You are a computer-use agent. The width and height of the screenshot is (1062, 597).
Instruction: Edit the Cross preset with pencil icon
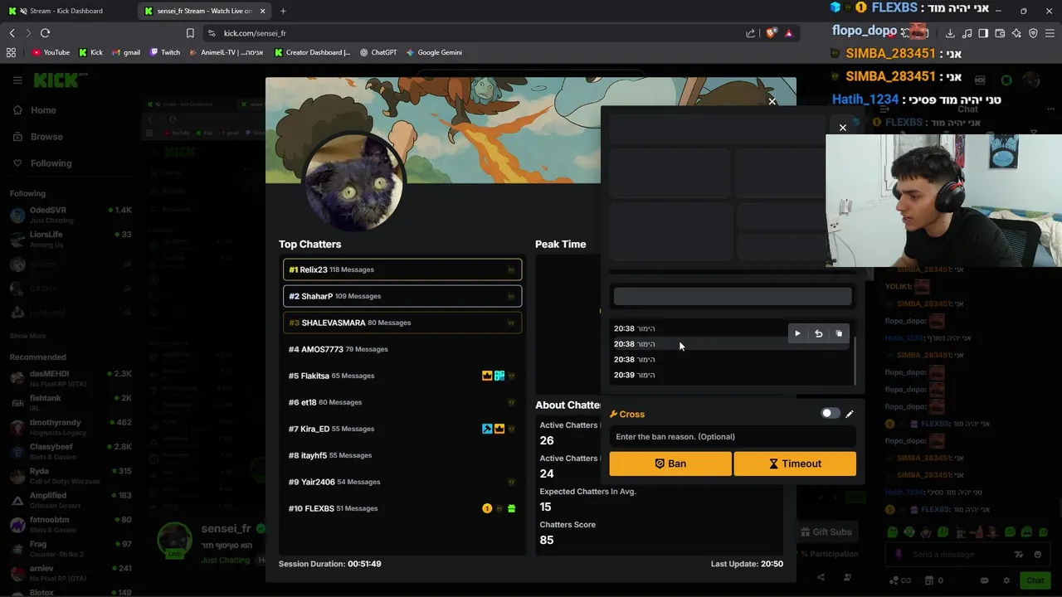point(850,414)
